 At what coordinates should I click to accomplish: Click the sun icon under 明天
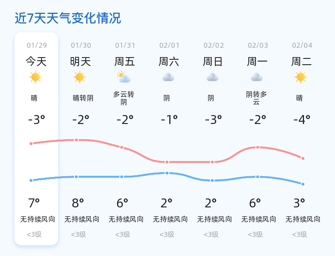click(x=80, y=77)
